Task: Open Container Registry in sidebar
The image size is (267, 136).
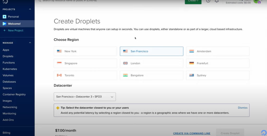Action: [x=14, y=94]
